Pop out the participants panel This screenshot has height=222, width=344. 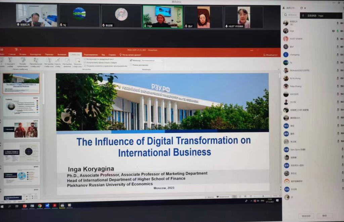pos(301,8)
